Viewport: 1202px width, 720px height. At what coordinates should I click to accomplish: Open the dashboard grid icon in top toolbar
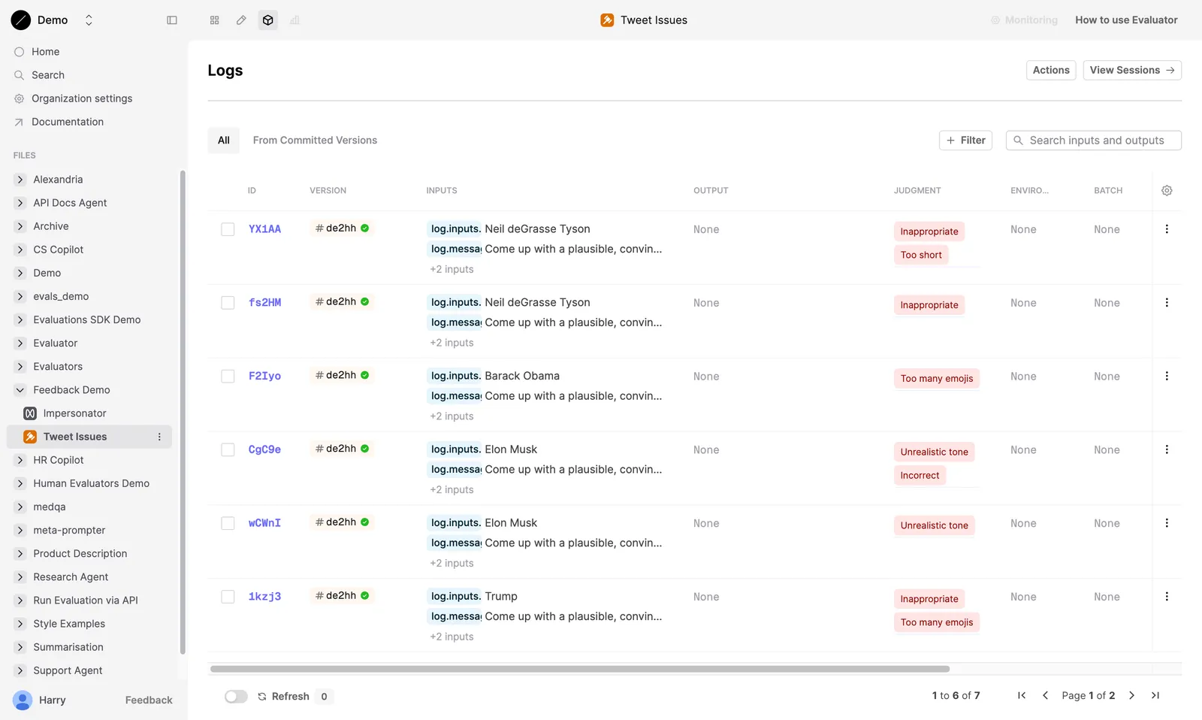215,20
